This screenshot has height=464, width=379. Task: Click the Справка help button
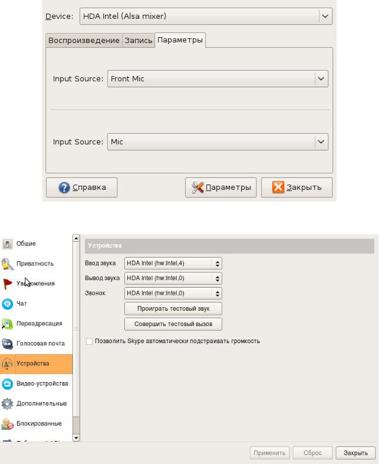pyautogui.click(x=82, y=187)
